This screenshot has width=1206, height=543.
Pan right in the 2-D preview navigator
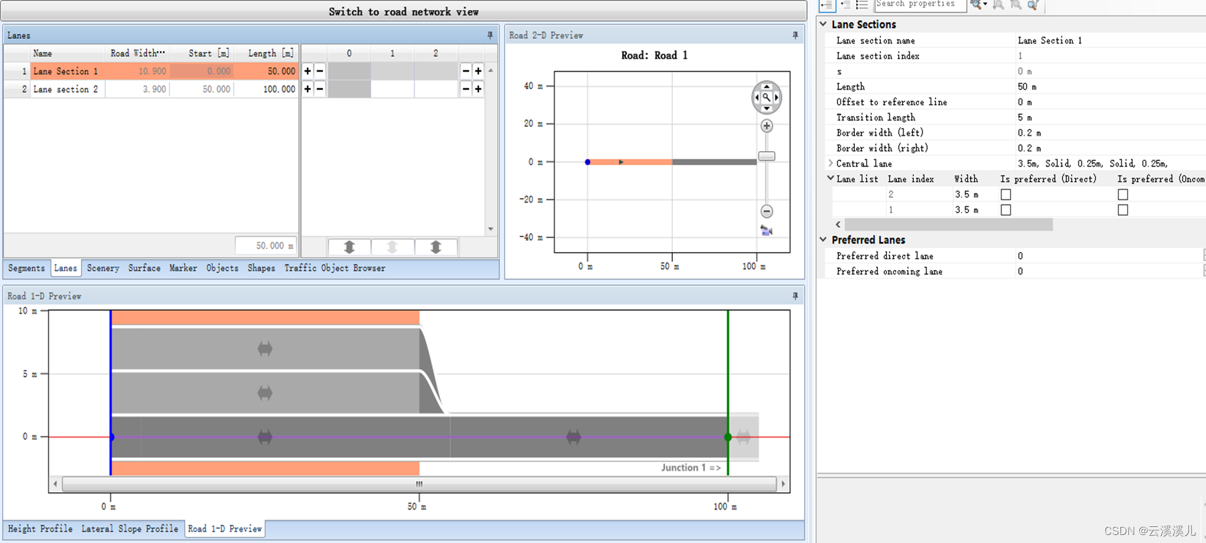[x=777, y=98]
